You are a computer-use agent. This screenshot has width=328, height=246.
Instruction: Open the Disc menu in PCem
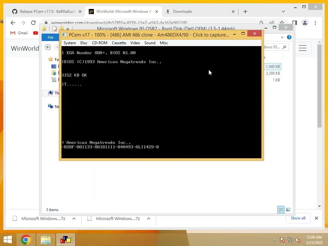[x=84, y=43]
